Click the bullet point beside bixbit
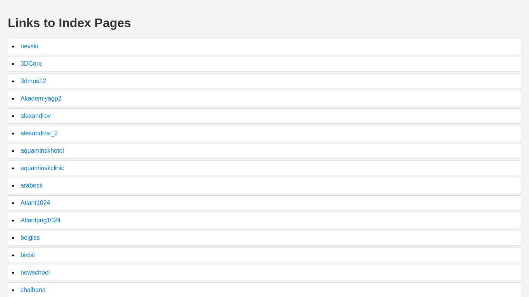This screenshot has width=529, height=297. [x=13, y=255]
